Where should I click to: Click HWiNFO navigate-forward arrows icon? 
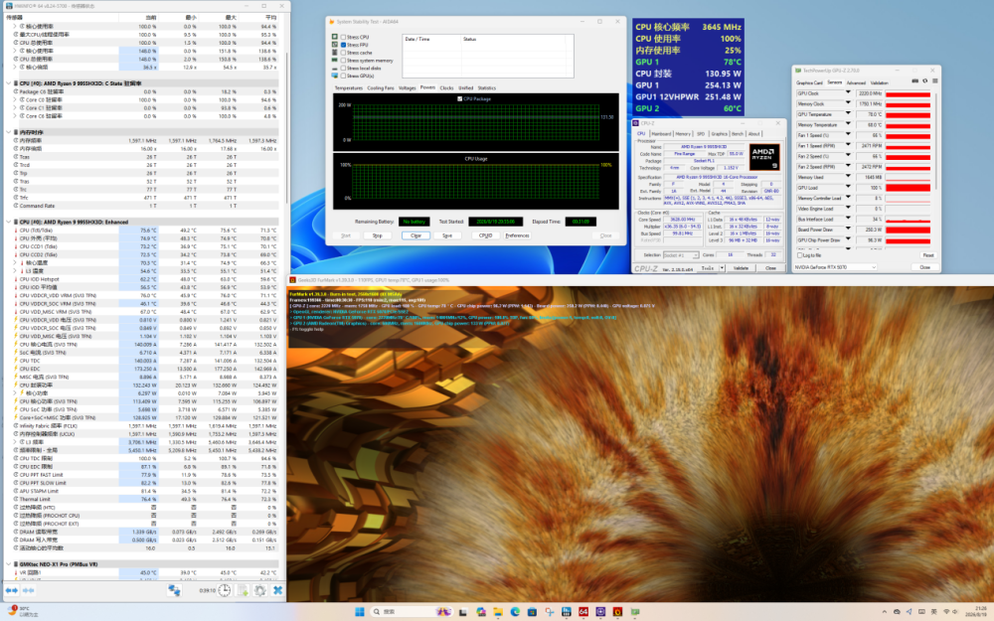coord(28,590)
